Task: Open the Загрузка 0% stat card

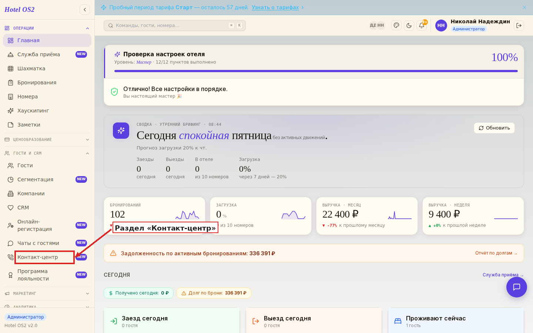Action: (x=261, y=216)
